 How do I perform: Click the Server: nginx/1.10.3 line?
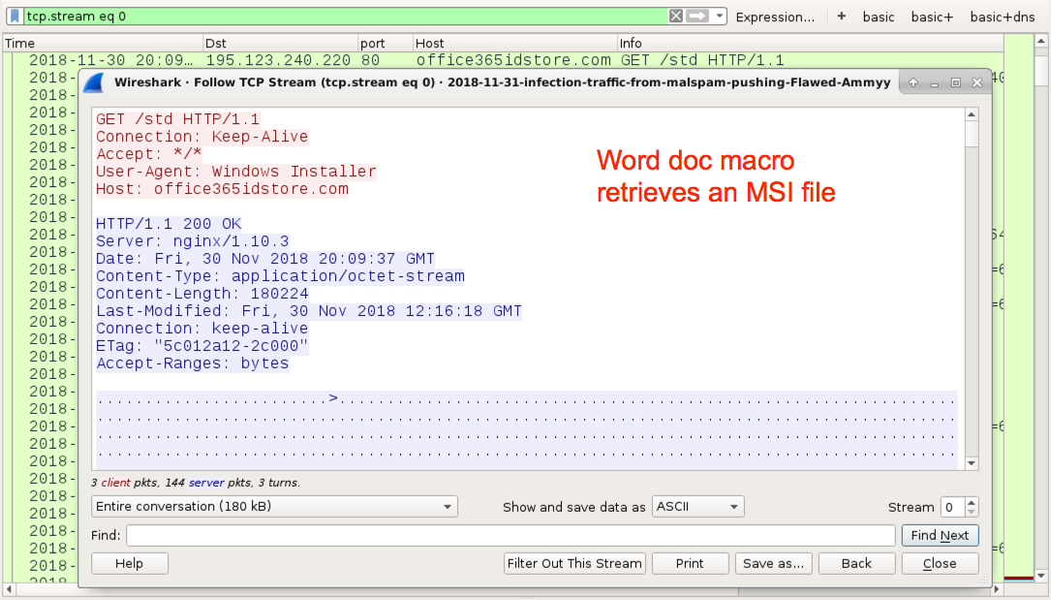pyautogui.click(x=193, y=241)
